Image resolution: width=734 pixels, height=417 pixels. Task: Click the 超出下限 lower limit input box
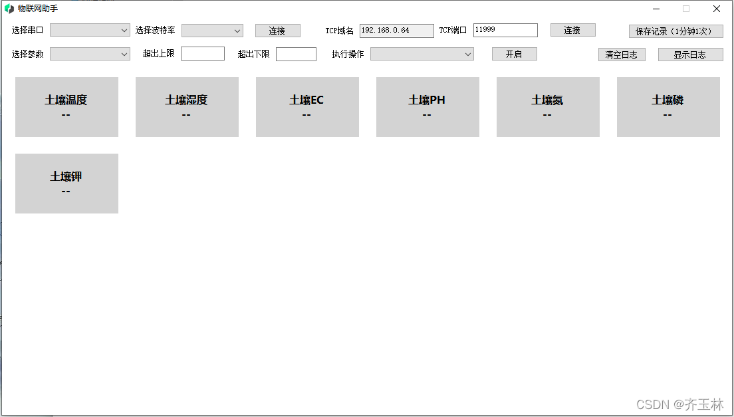click(x=296, y=53)
